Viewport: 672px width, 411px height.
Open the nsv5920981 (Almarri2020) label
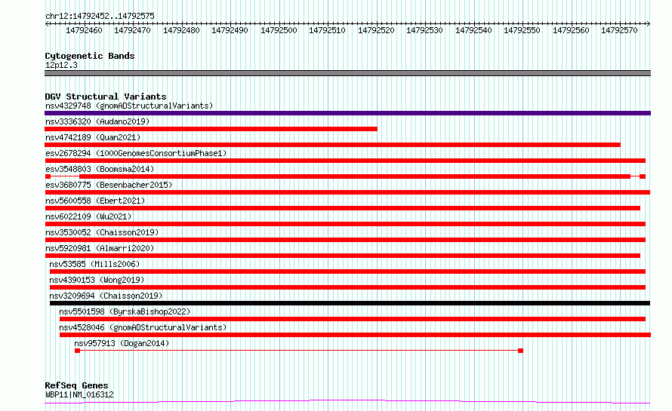100,248
